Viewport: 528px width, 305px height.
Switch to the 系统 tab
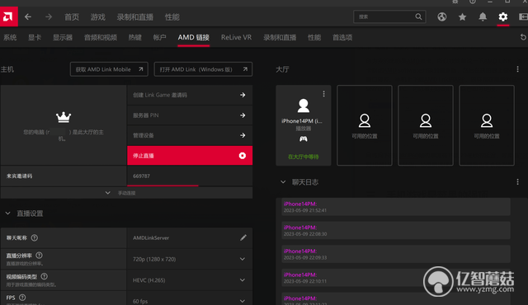(x=10, y=37)
